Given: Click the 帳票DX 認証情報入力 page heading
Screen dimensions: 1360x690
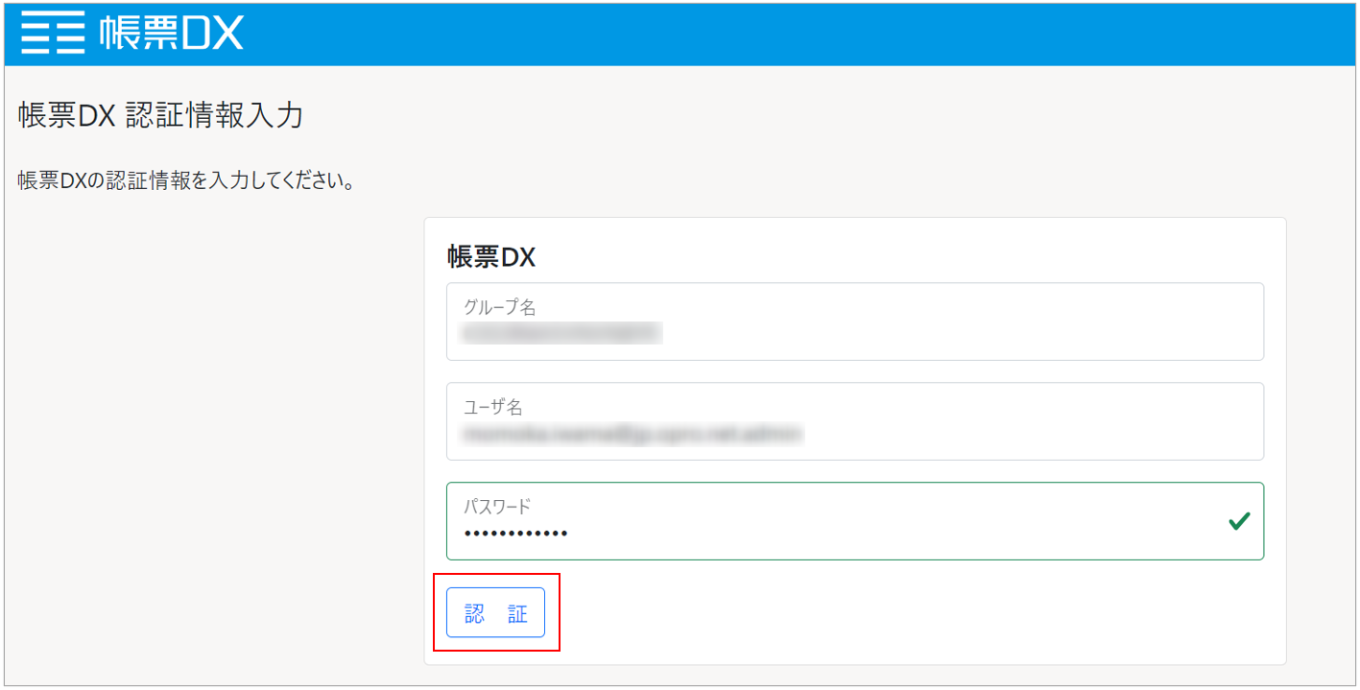Looking at the screenshot, I should (x=161, y=116).
